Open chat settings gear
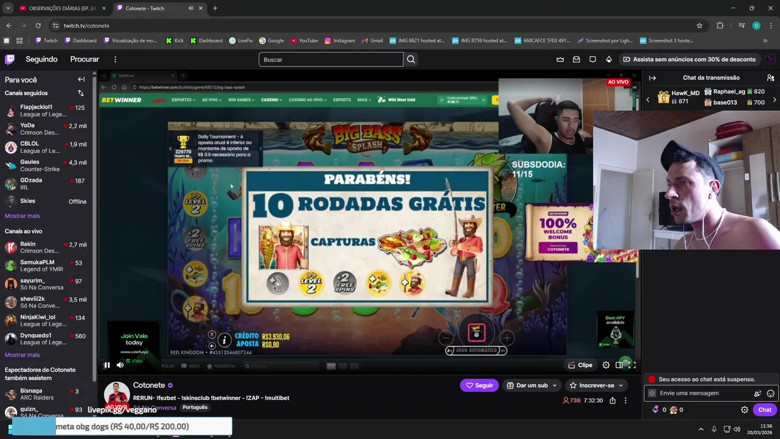The image size is (780, 439). (744, 410)
